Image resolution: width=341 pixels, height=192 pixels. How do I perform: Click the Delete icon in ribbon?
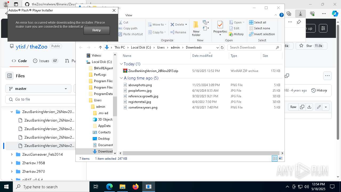point(172,25)
